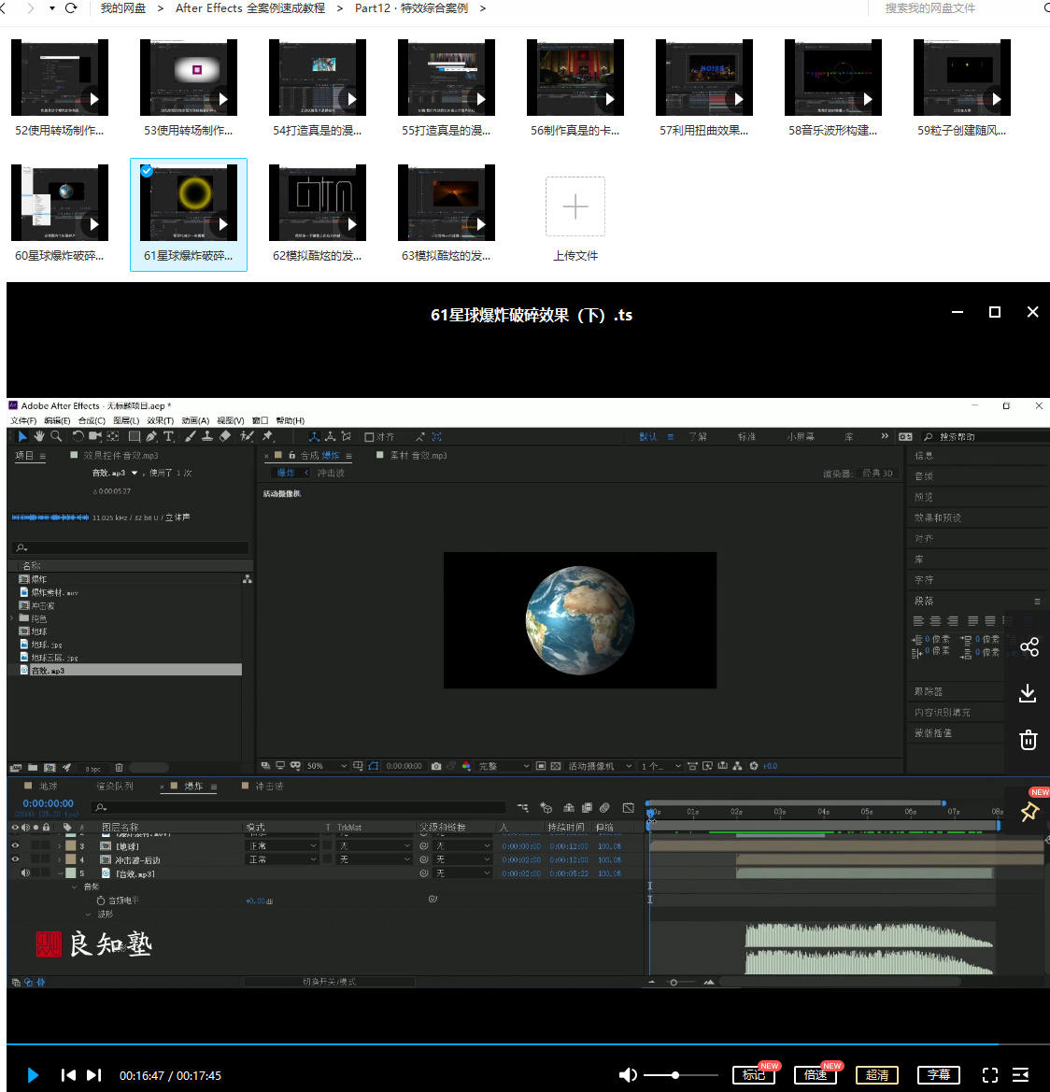This screenshot has width=1050, height=1092.
Task: Go to 我的网盘 in the breadcrumb
Action: [x=122, y=8]
